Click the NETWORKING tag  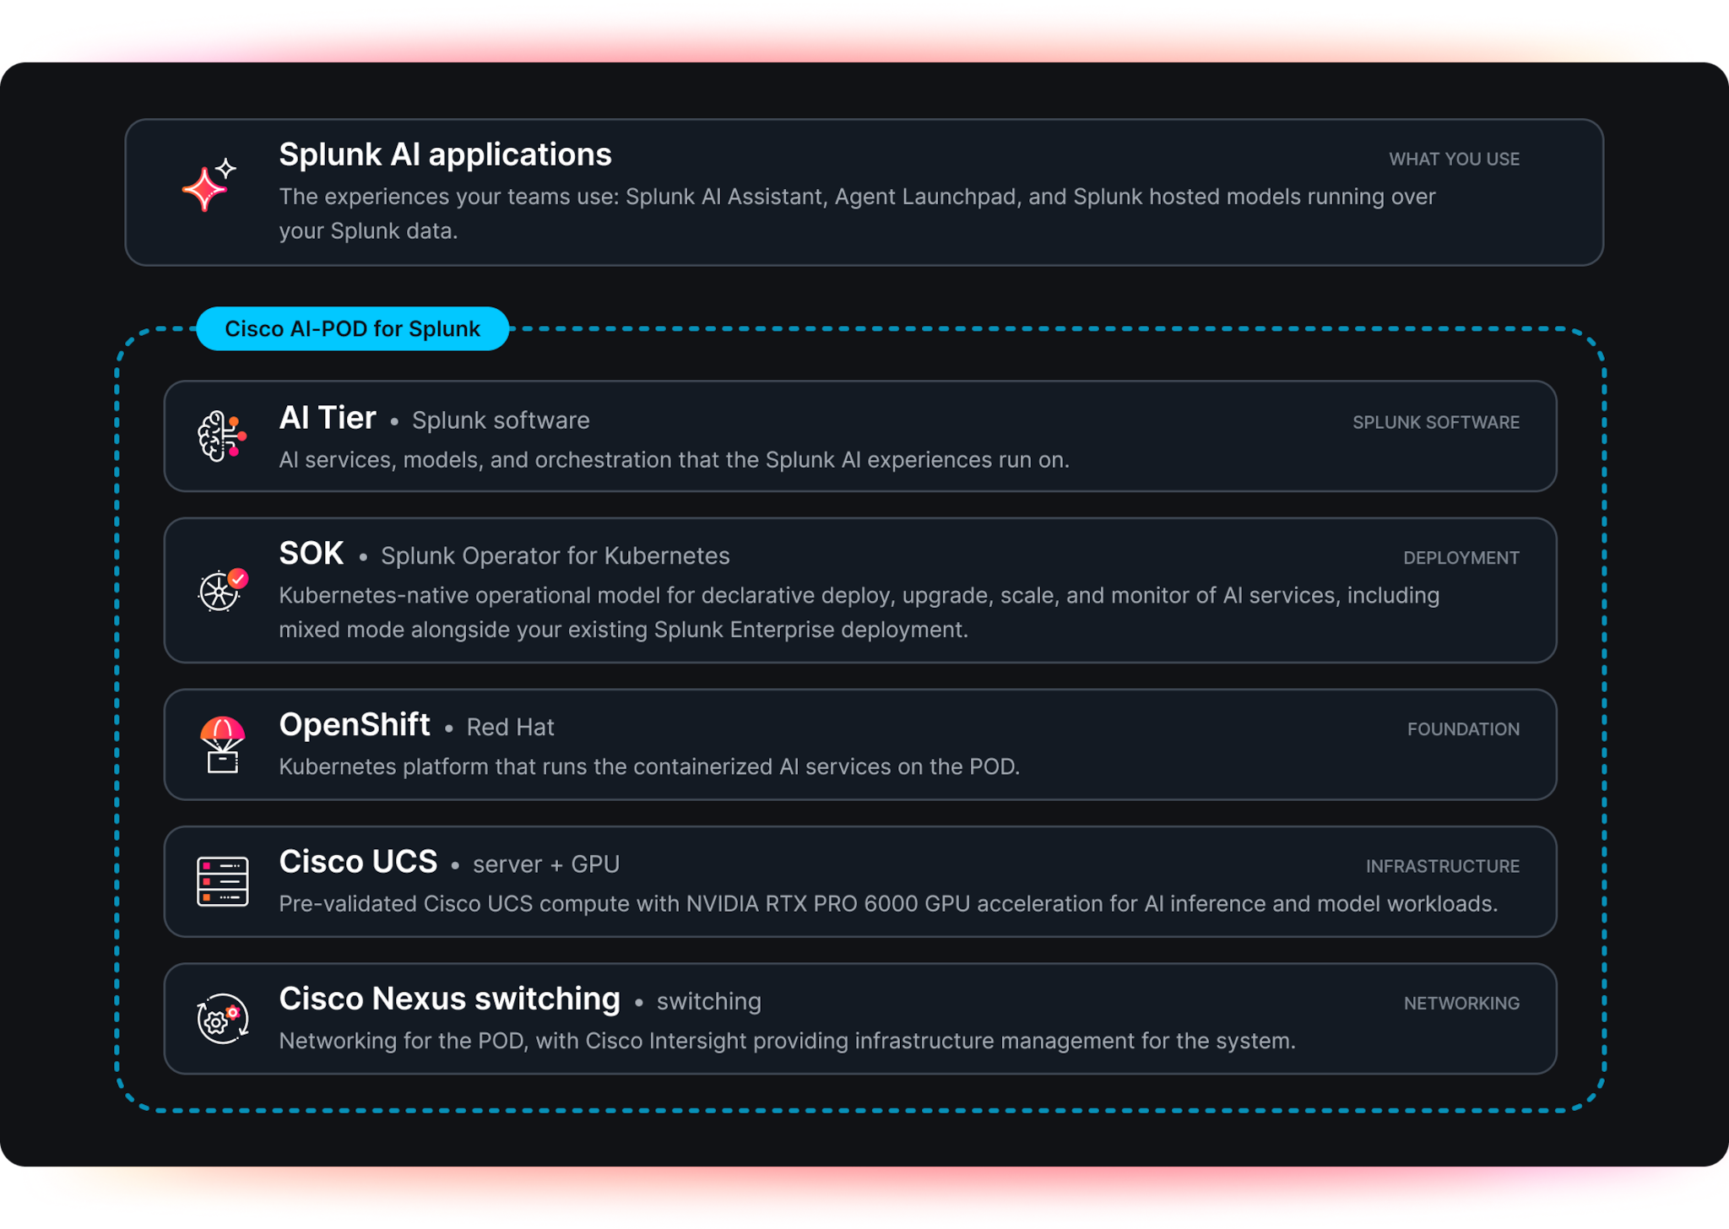1461,1003
